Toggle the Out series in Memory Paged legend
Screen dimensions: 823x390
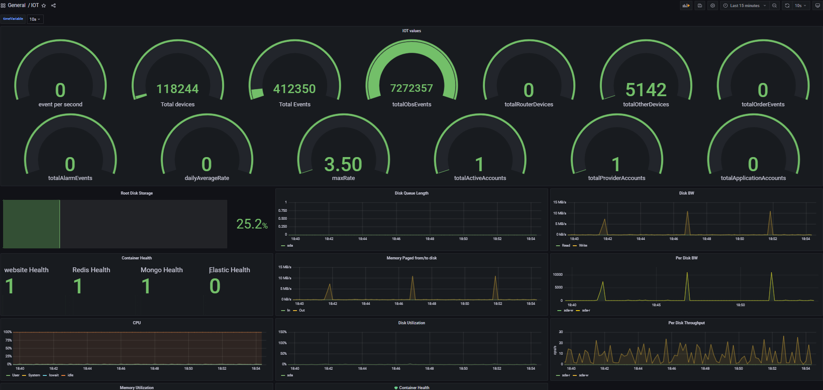[302, 310]
